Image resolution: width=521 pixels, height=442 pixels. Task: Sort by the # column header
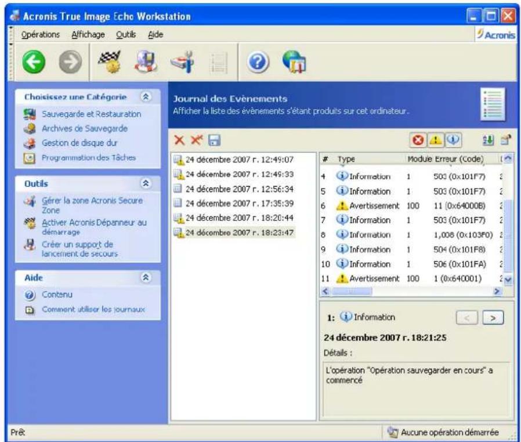tap(325, 159)
